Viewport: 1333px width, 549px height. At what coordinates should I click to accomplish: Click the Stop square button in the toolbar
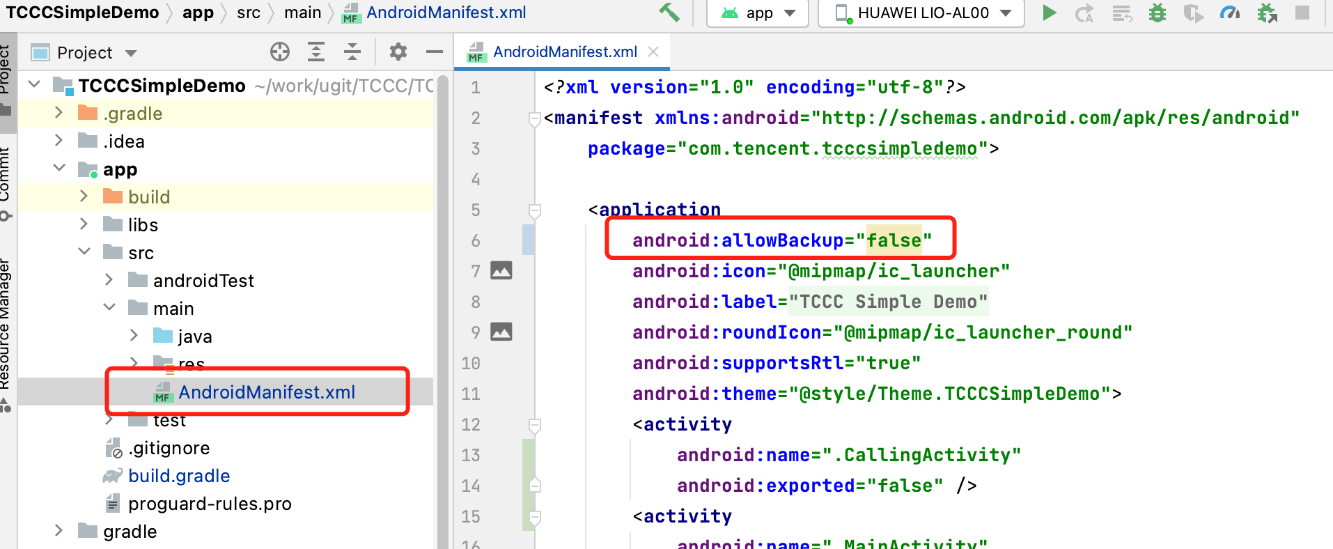1302,13
